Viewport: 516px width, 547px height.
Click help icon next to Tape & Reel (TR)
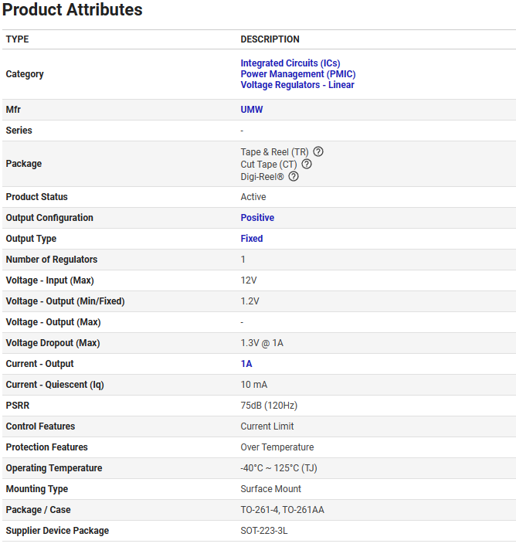(318, 152)
